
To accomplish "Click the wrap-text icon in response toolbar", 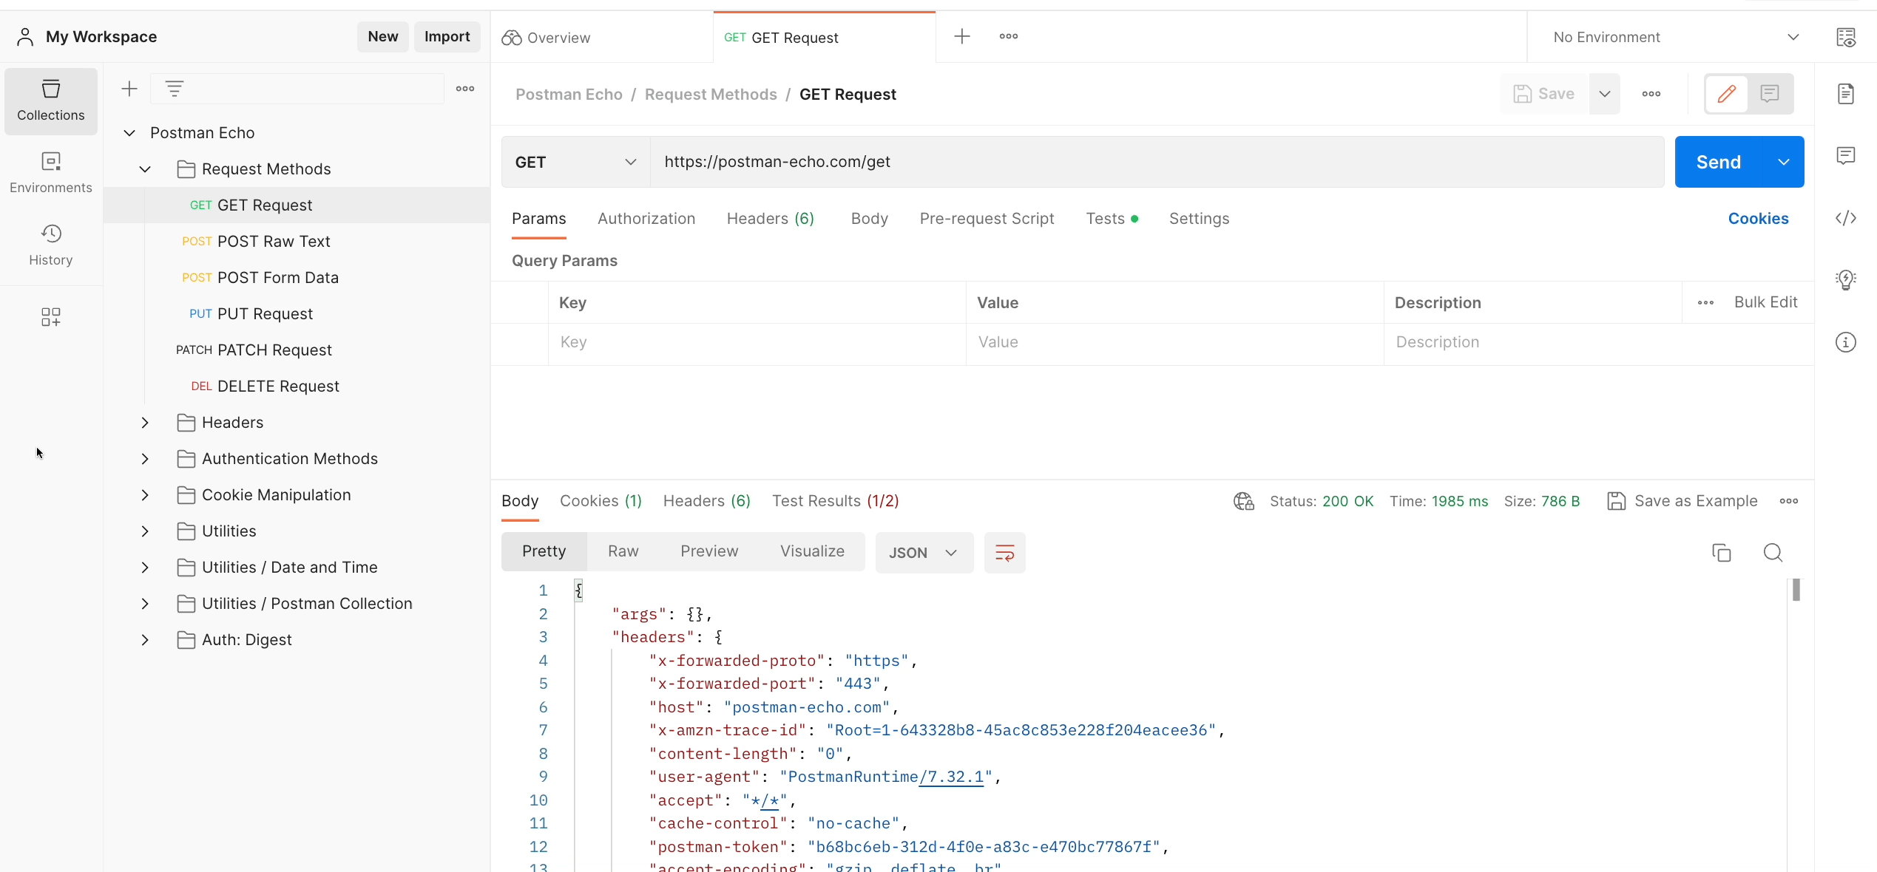I will [1006, 551].
